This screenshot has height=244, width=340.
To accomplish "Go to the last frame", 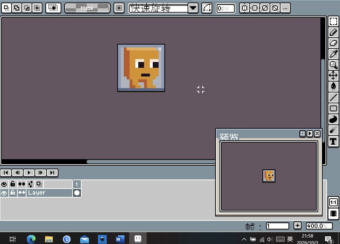I will click(x=52, y=173).
